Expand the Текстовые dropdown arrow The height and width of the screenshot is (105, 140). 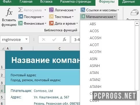click(x=73, y=17)
